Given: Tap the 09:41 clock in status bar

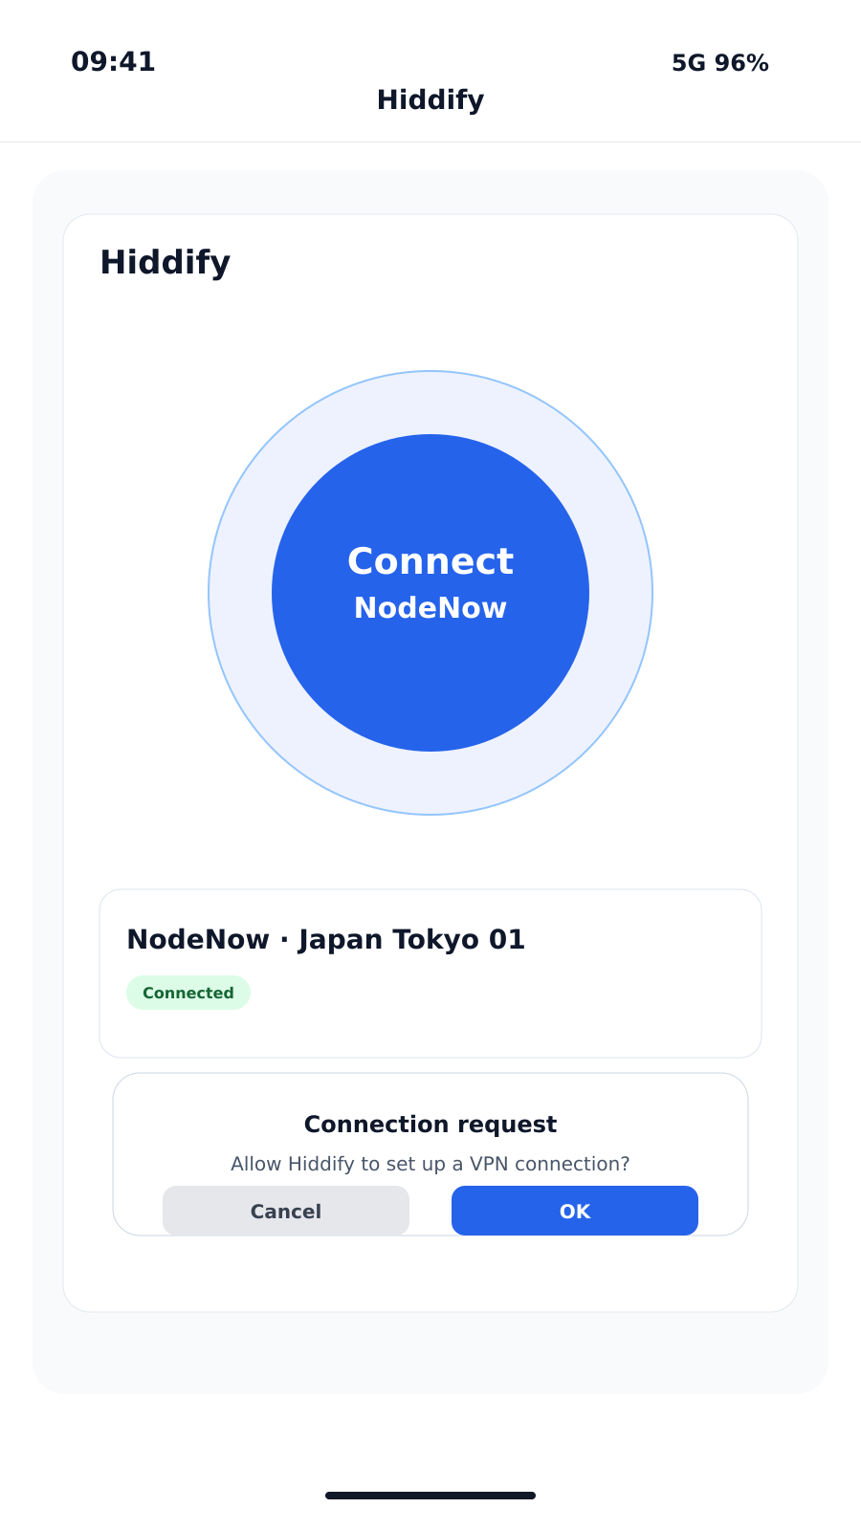Looking at the screenshot, I should pos(113,62).
